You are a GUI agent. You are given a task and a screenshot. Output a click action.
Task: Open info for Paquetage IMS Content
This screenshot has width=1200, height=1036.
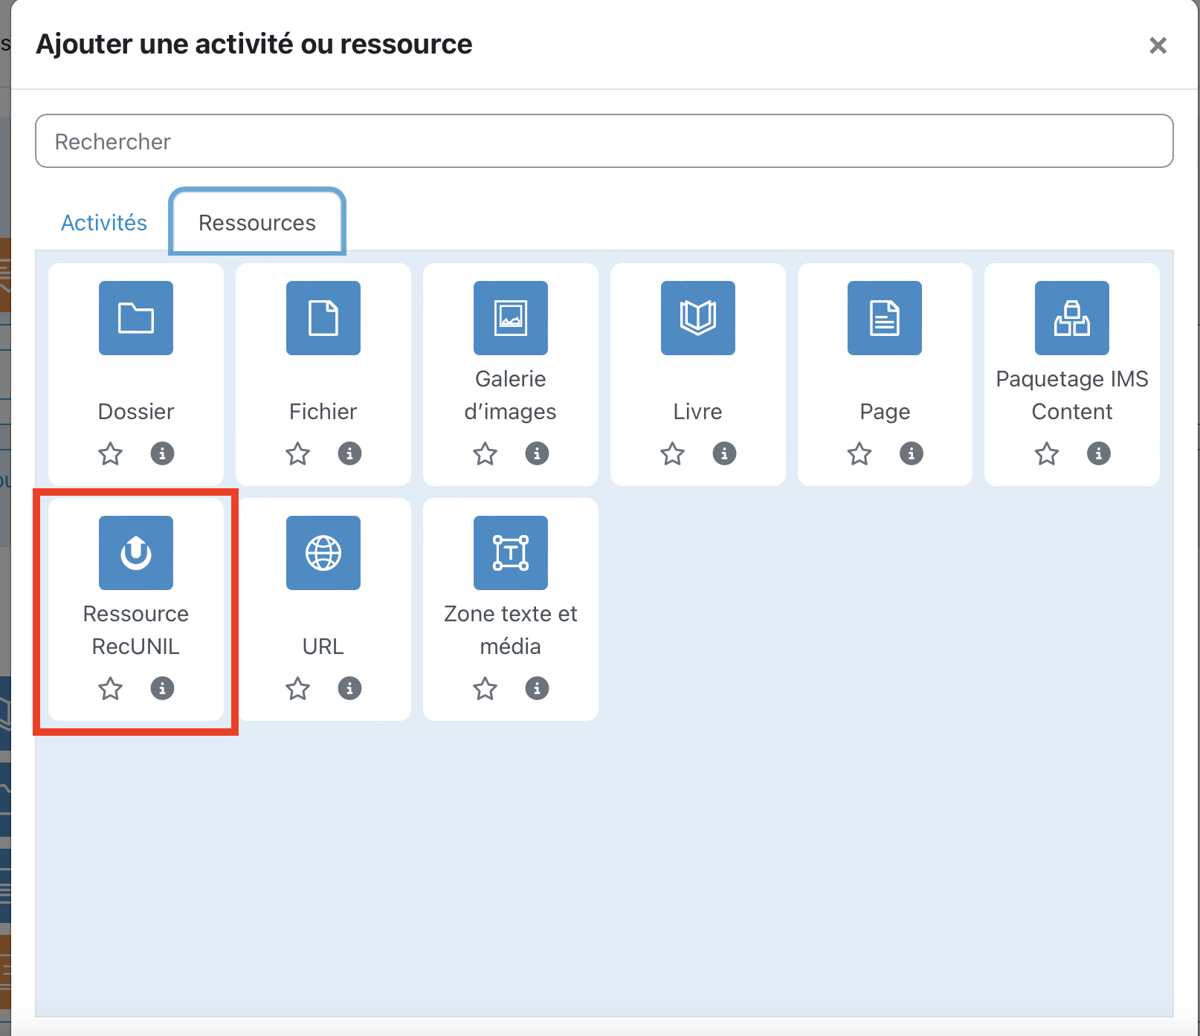[1098, 453]
